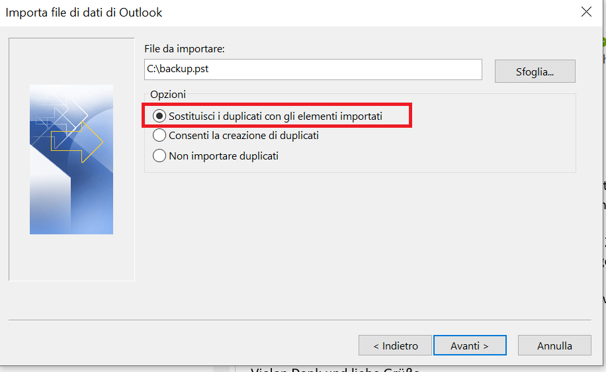The width and height of the screenshot is (606, 372).
Task: Cancel the import with Annulla
Action: click(x=554, y=346)
